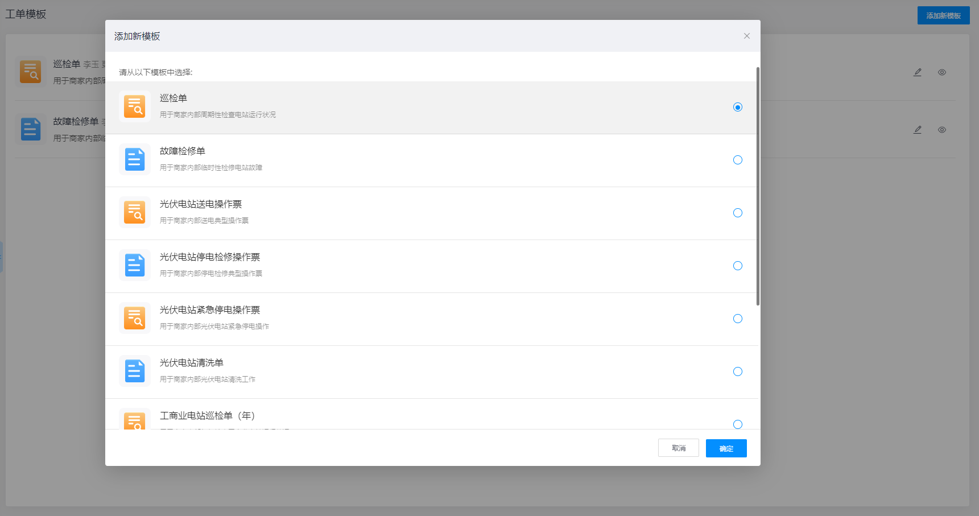
Task: Click the blue 故障检修单 document icon in dialog
Action: click(x=135, y=159)
